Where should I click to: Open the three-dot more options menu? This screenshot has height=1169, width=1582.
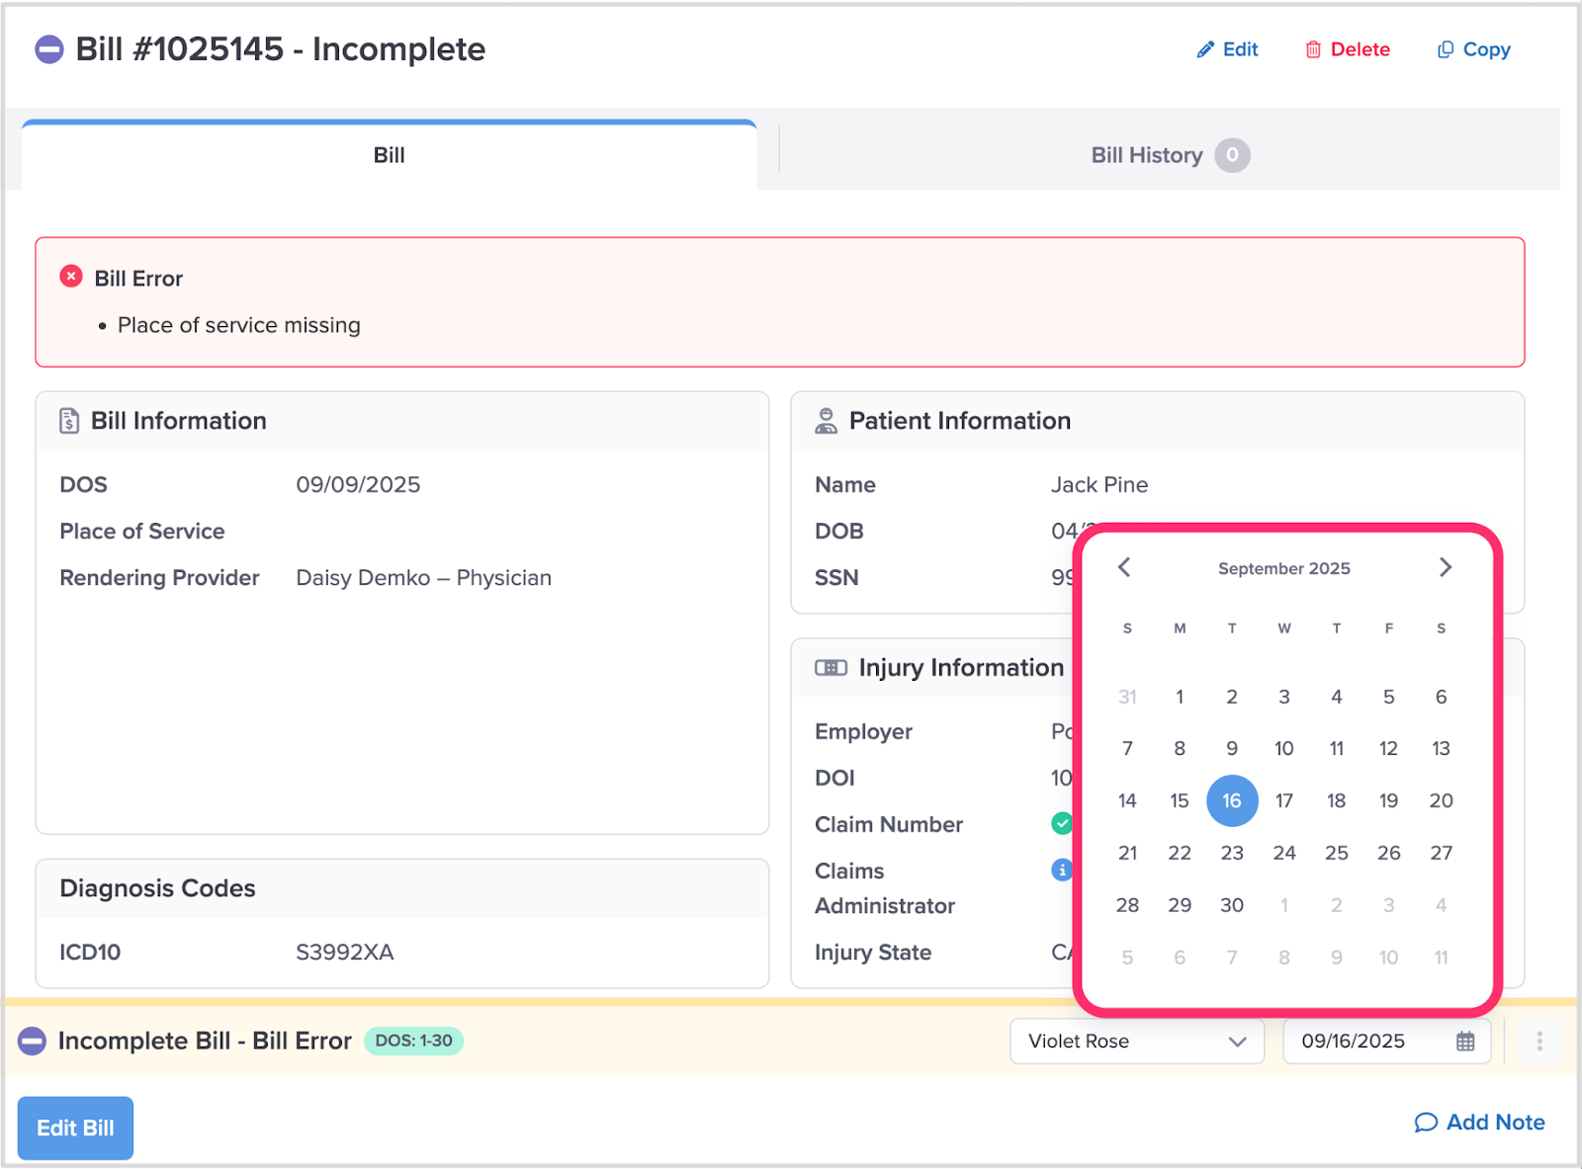click(x=1538, y=1042)
